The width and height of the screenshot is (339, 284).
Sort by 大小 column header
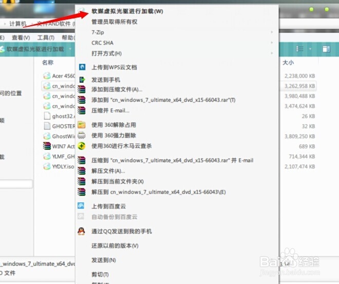pos(288,63)
